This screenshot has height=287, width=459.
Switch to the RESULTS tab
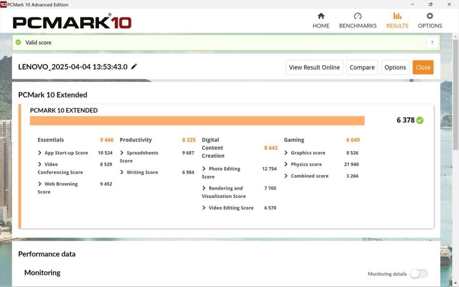(x=397, y=21)
